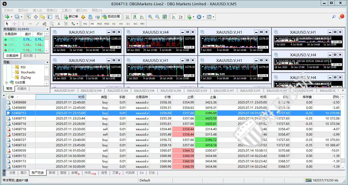Switch to the 交易 tab in terminal

(12, 173)
